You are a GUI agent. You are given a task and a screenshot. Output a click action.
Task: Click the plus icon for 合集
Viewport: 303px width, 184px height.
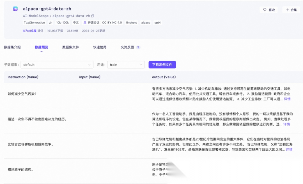click(x=288, y=10)
